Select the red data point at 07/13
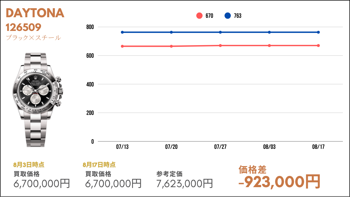 coord(122,46)
